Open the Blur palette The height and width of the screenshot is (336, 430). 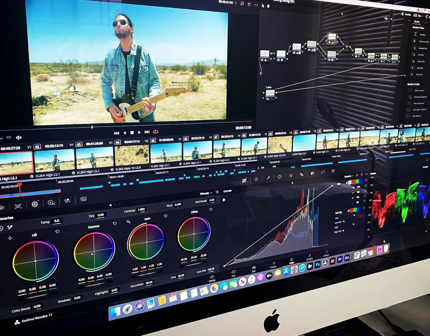coord(302,174)
